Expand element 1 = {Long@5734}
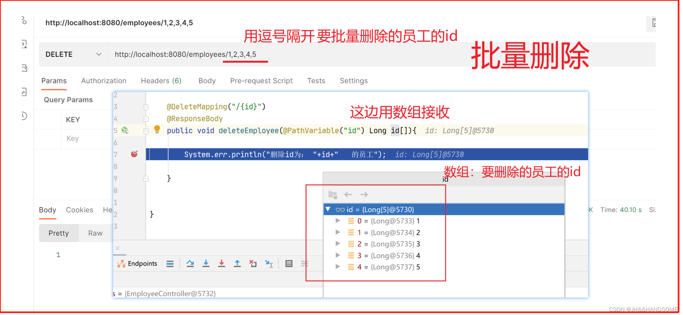The width and height of the screenshot is (683, 315). [338, 232]
